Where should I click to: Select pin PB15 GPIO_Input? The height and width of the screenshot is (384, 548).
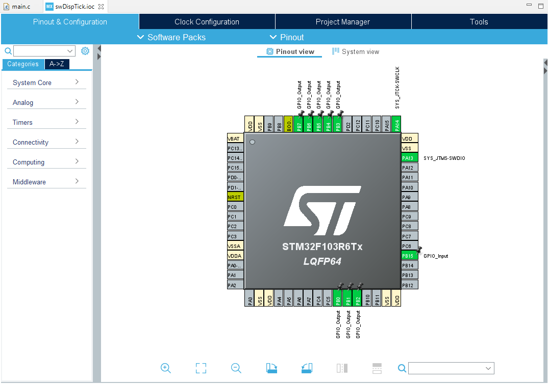pos(410,256)
